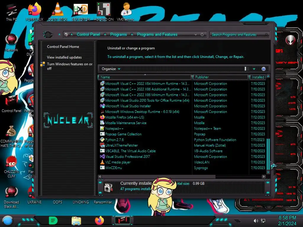Click the scroll right arrow
303x227 pixels.
264,176
